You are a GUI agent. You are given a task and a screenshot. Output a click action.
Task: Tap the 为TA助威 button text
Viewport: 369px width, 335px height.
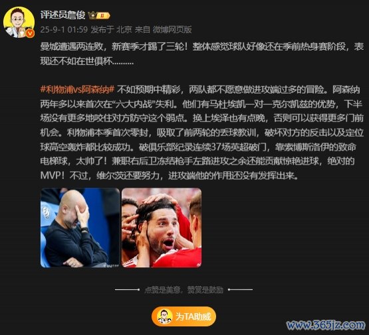pyautogui.click(x=193, y=316)
